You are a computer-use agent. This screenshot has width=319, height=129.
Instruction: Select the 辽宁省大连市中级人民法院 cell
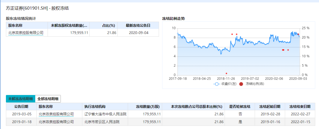(x=105, y=114)
